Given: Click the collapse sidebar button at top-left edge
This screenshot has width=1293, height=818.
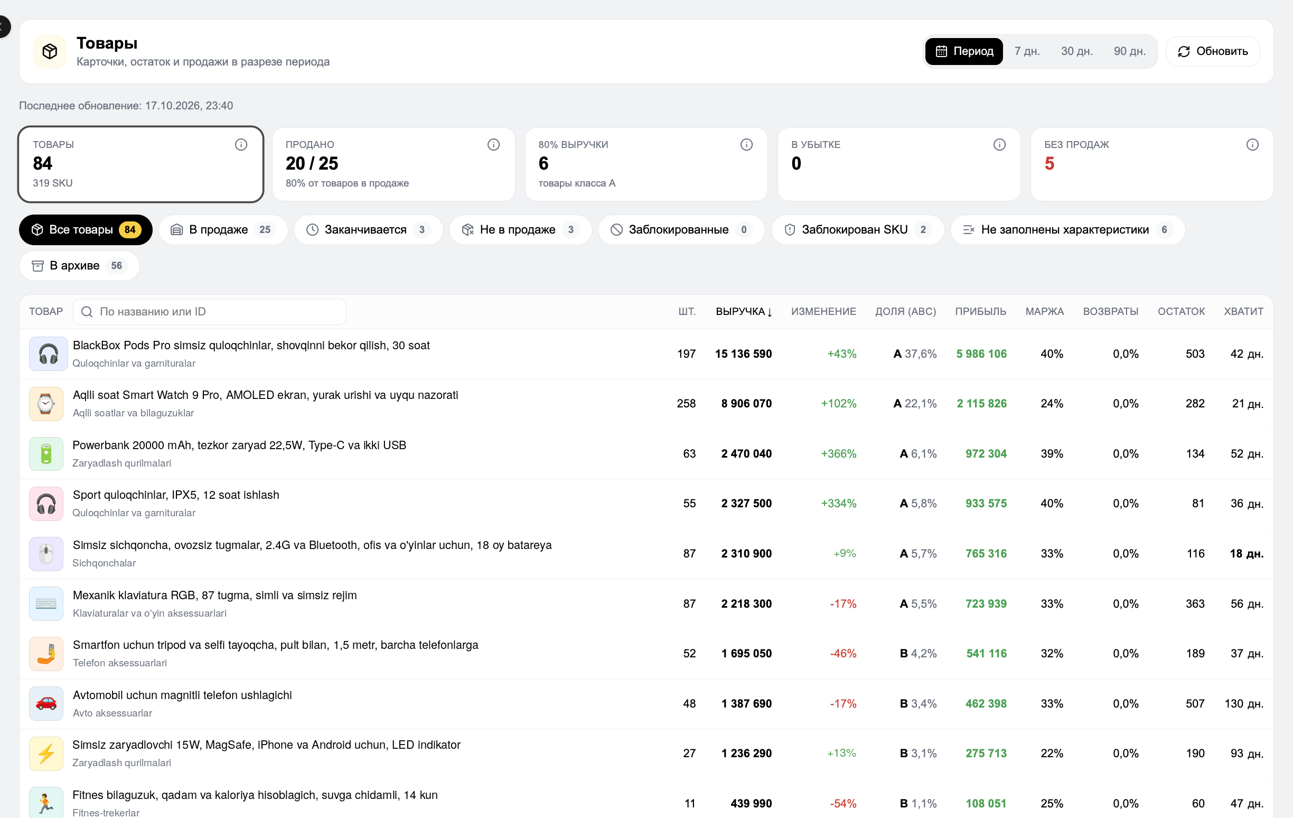Looking at the screenshot, I should pyautogui.click(x=3, y=26).
